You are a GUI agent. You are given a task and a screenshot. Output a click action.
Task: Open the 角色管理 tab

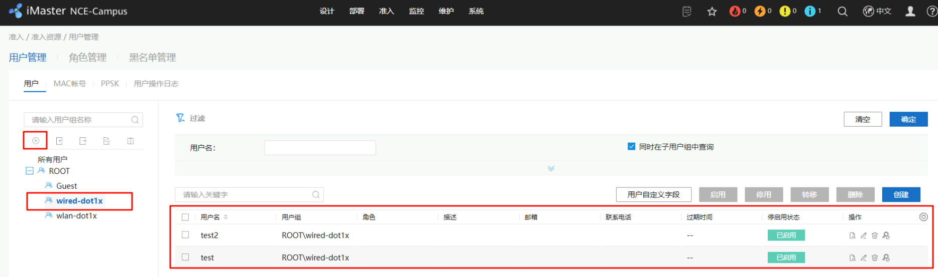pyautogui.click(x=87, y=58)
